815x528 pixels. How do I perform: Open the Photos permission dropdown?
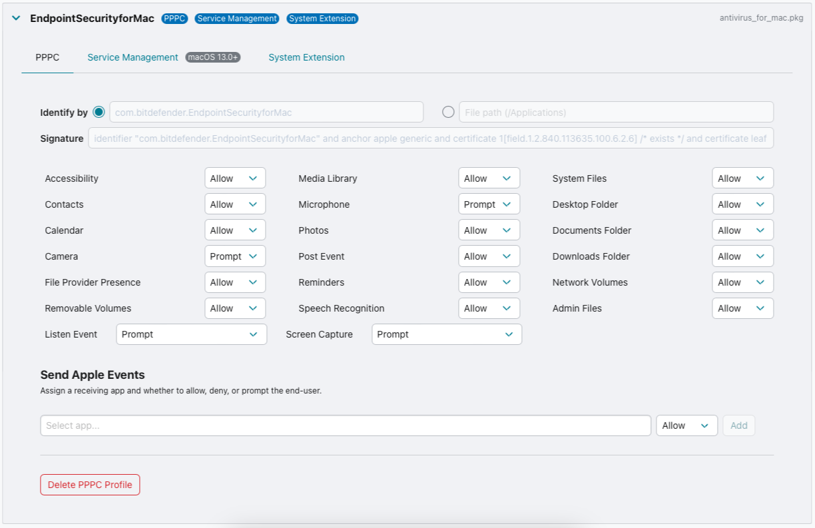click(x=489, y=230)
